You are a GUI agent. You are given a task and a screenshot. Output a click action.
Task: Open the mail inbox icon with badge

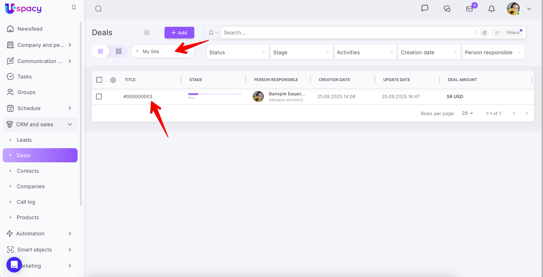coord(469,9)
